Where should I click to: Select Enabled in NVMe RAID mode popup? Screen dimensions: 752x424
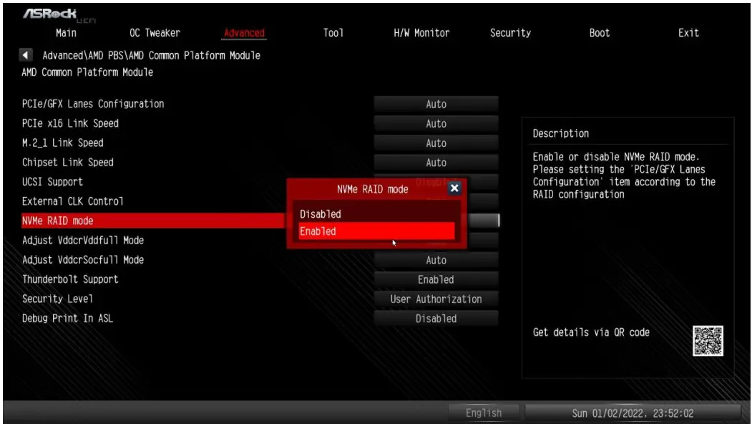coord(377,231)
